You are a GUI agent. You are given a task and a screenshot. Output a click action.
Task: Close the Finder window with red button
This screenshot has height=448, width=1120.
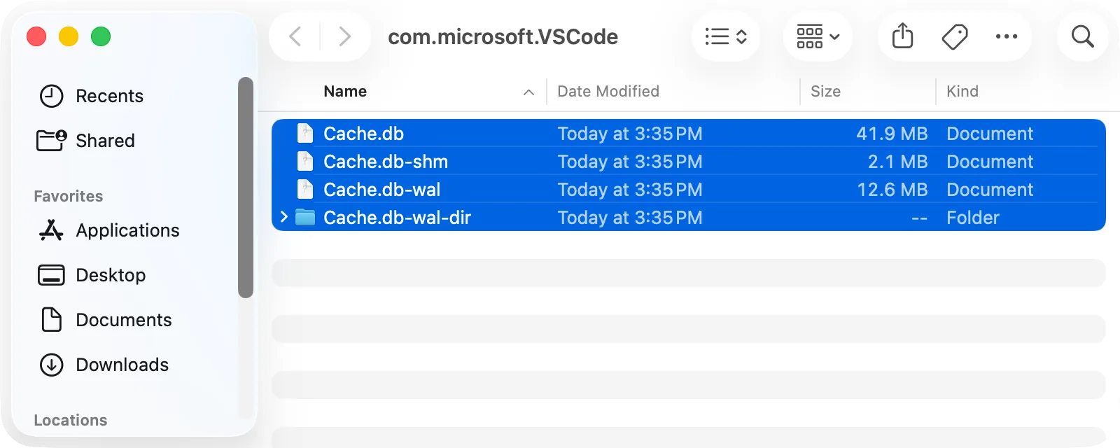[36, 36]
